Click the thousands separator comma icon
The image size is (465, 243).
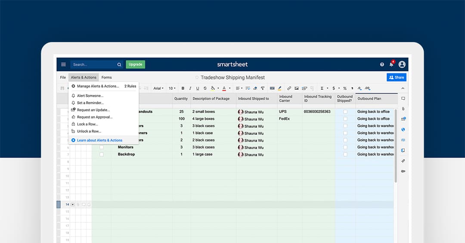tap(352, 88)
